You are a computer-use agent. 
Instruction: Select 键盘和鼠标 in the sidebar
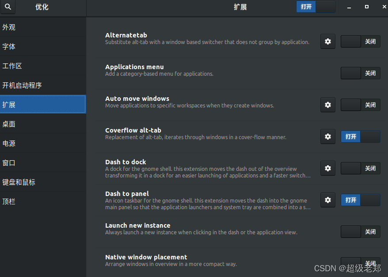[x=43, y=182]
